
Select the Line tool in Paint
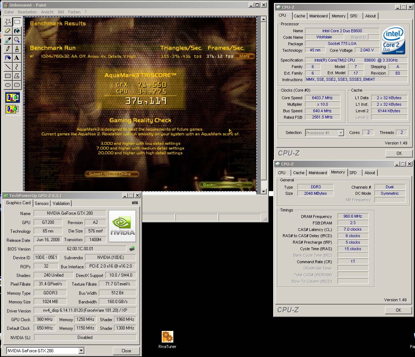[8, 67]
